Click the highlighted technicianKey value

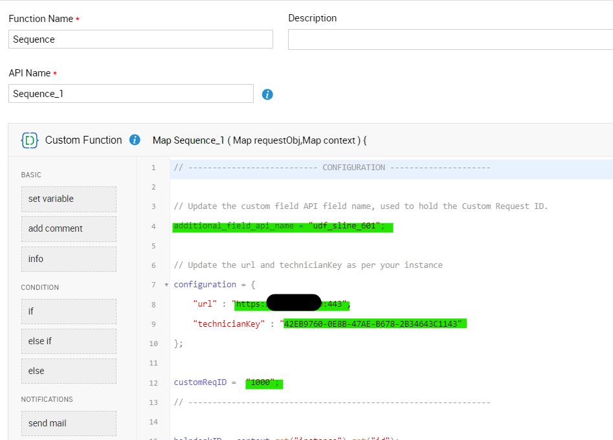tap(375, 324)
